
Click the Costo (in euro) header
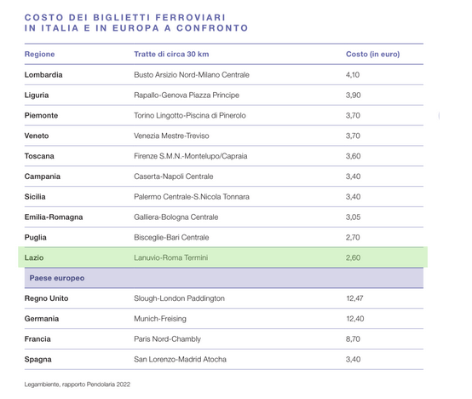[372, 55]
